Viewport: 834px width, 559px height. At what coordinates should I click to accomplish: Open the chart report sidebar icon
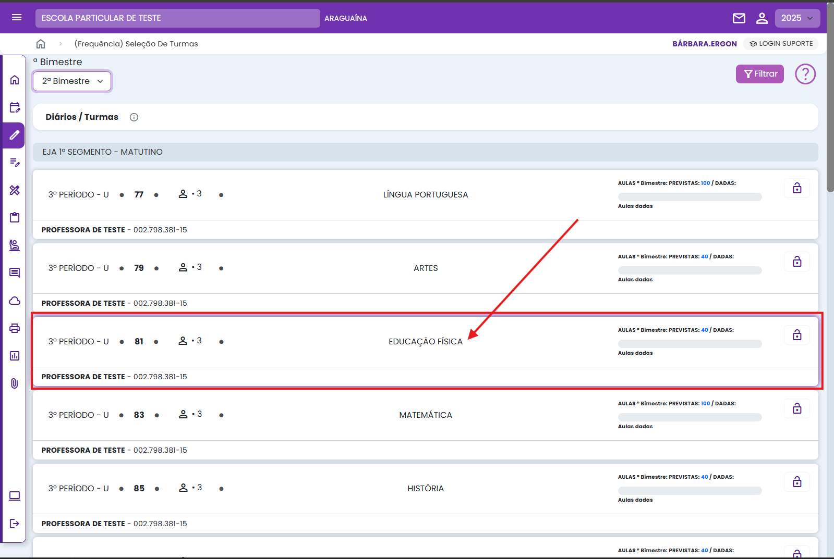coord(15,356)
